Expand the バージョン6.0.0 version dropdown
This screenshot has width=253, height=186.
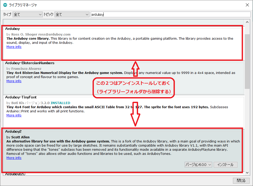(x=198, y=165)
